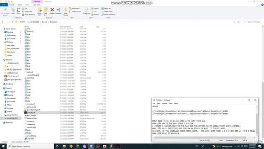Viewport: 264px width, 149px height.
Task: Click Notepad's horizontal scrollbar thumb
Action: tap(200, 137)
